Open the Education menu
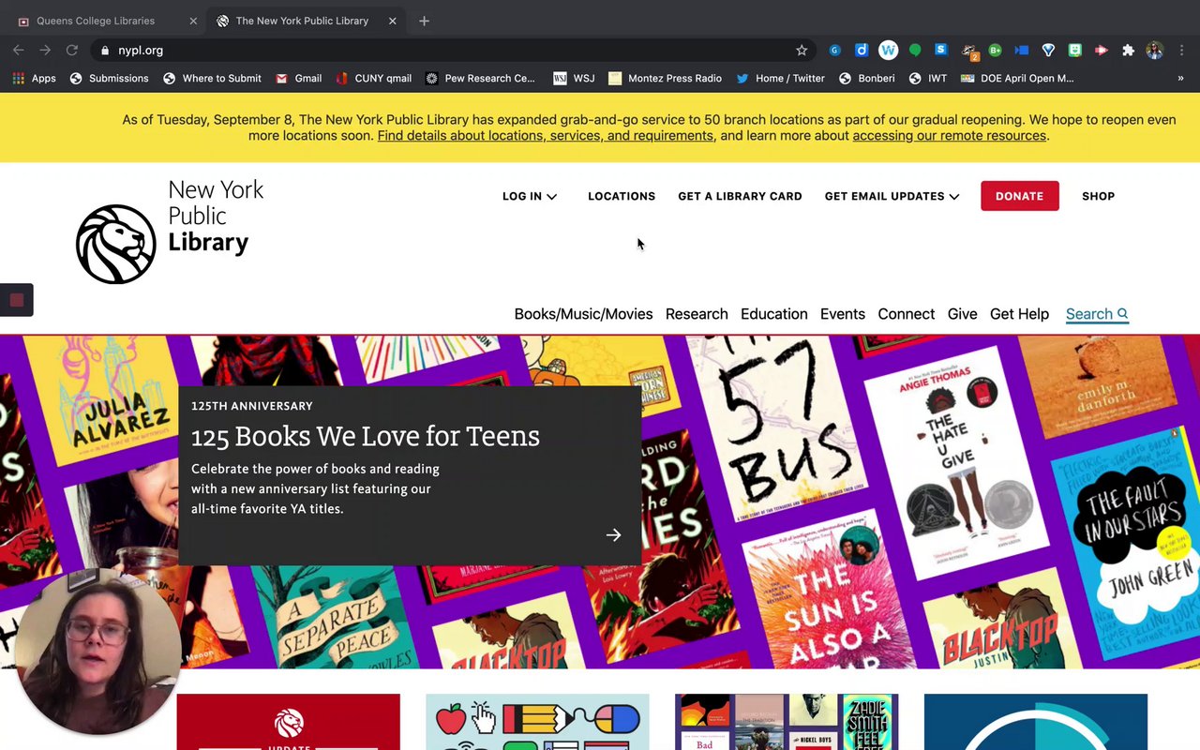Viewport: 1200px width, 750px height. (773, 314)
